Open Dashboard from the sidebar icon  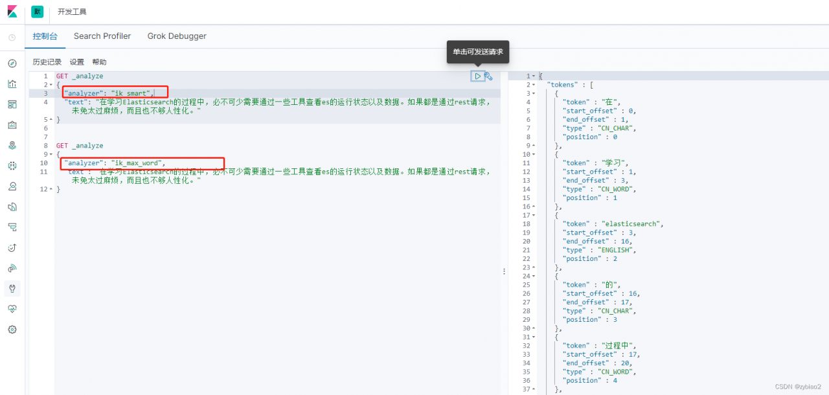point(12,104)
